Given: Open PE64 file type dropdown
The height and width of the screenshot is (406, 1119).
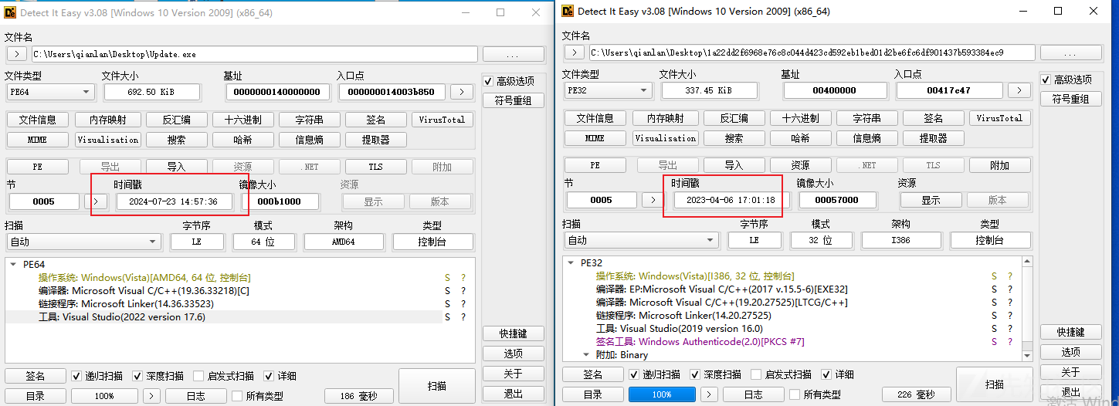Looking at the screenshot, I should pos(50,92).
